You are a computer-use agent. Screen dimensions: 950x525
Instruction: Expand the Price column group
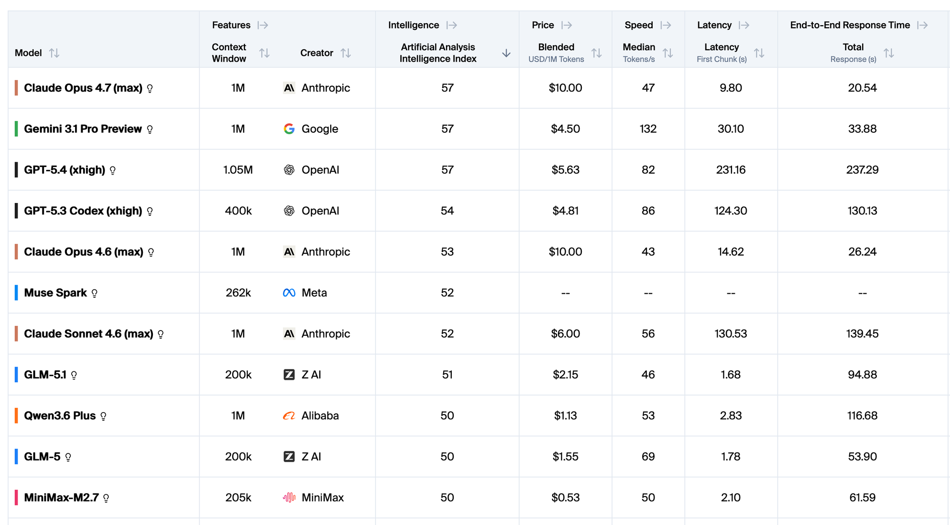click(567, 25)
